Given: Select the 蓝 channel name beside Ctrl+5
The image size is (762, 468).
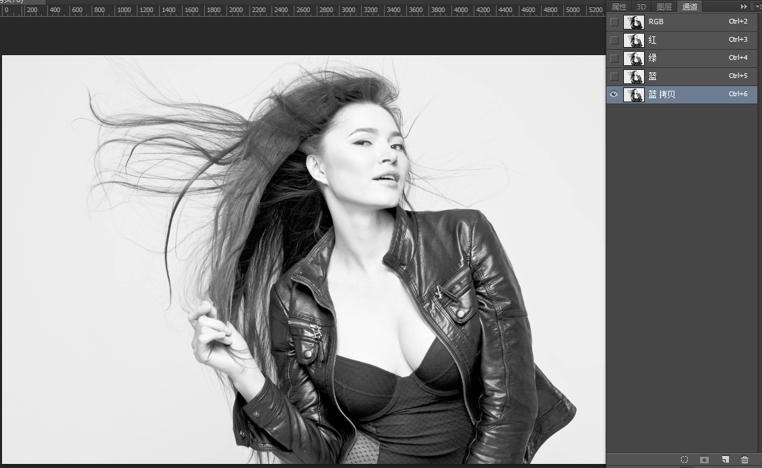Looking at the screenshot, I should [653, 76].
